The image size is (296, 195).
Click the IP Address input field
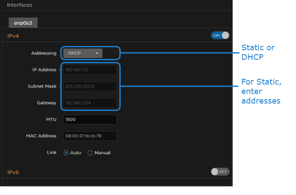pyautogui.click(x=90, y=70)
